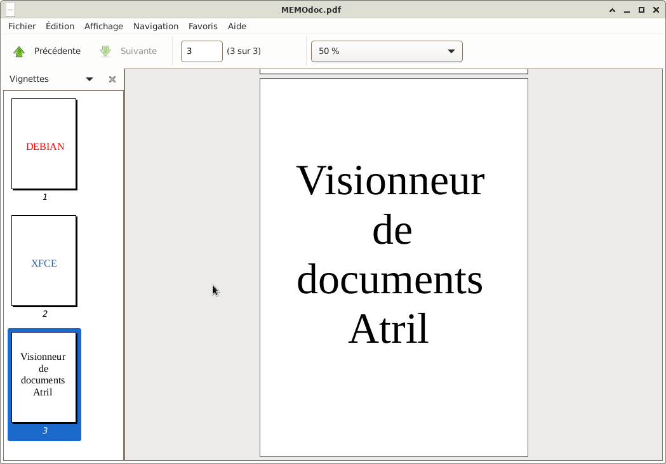
Task: Open the Favoris menu
Action: [203, 26]
